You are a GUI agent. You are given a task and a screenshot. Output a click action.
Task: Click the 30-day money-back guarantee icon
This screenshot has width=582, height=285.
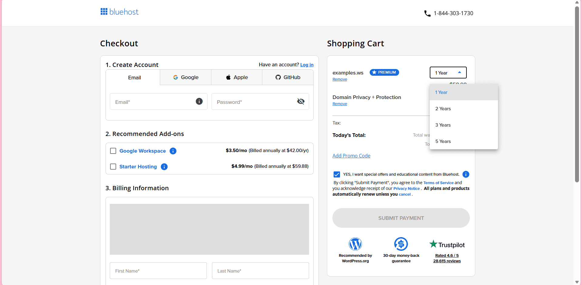click(401, 244)
